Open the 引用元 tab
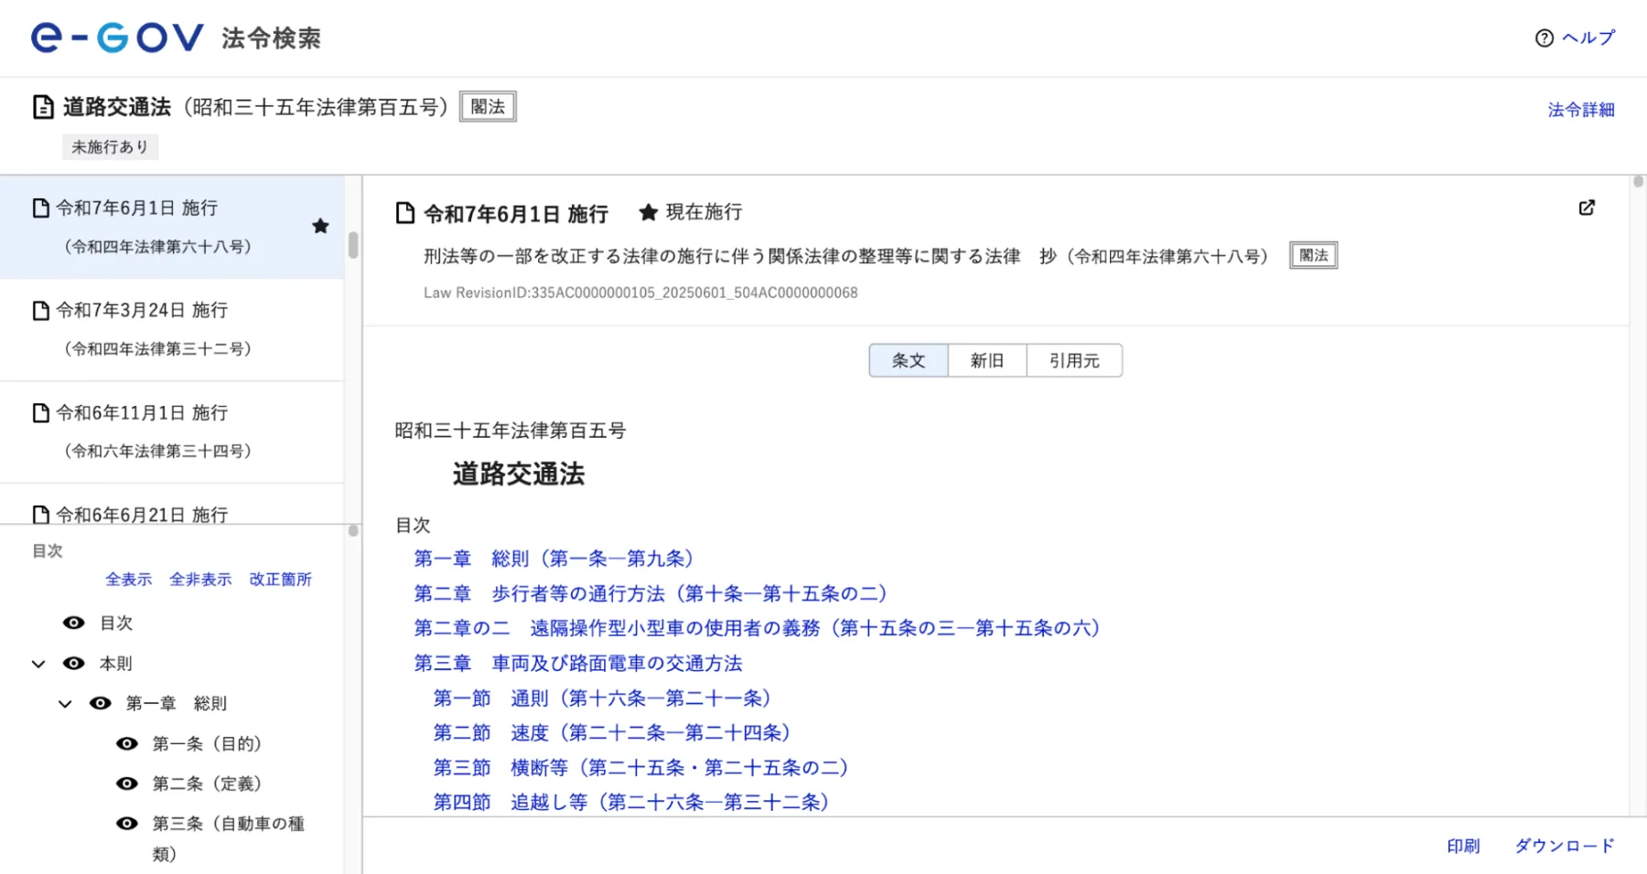Screen dimensions: 1647x874 point(1075,360)
